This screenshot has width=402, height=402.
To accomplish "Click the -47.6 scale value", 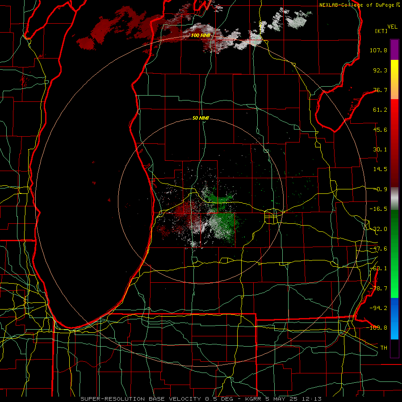I will pyautogui.click(x=378, y=249).
